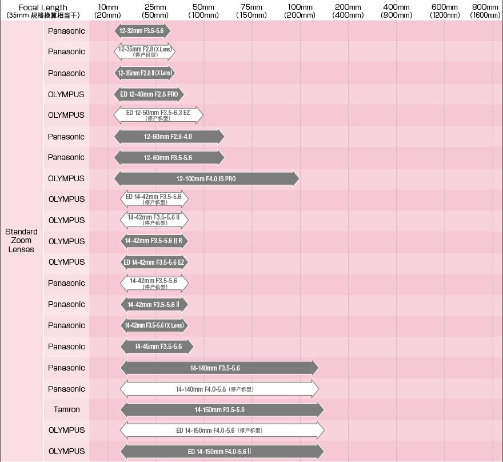Click OLYMPUS label beside ED 14-42mm EZ
This screenshot has height=462, width=503.
coord(67,262)
